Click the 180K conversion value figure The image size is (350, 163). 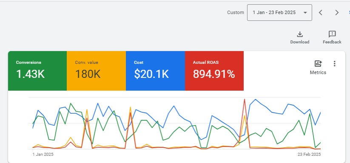88,74
